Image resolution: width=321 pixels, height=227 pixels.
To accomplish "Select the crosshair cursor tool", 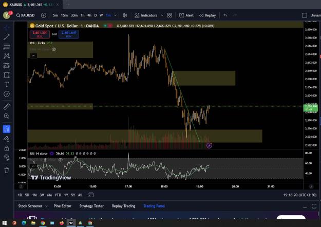I will (7, 27).
